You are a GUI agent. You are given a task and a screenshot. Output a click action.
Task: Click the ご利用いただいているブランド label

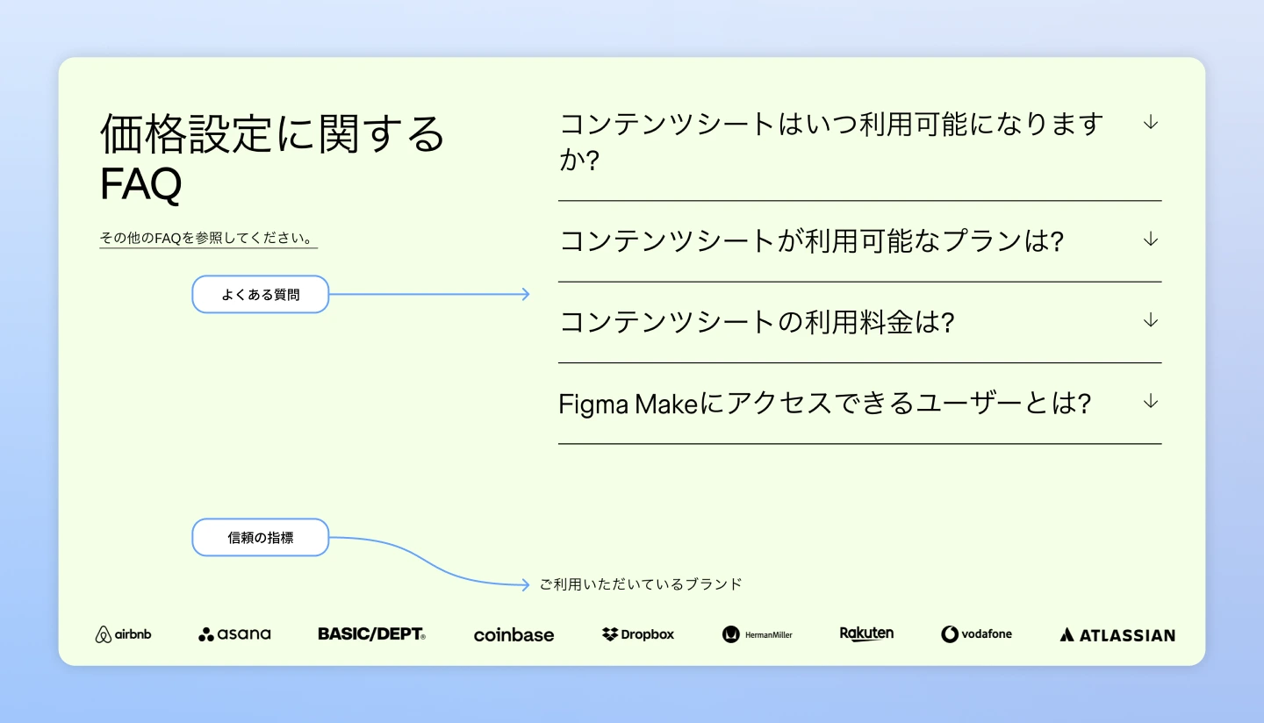tap(641, 582)
